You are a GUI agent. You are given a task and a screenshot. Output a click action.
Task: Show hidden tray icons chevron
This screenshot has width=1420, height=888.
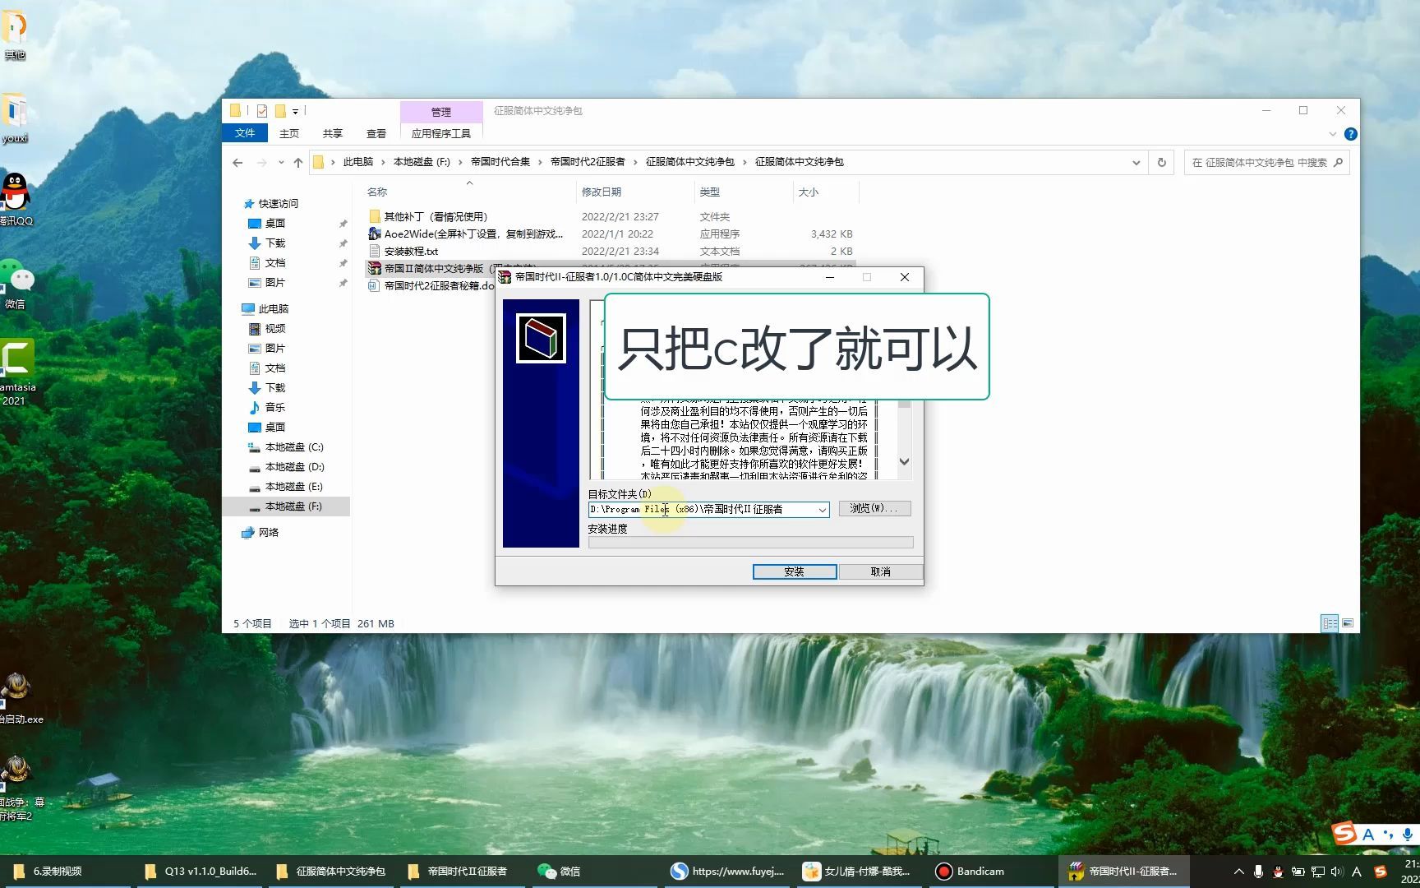click(1238, 872)
